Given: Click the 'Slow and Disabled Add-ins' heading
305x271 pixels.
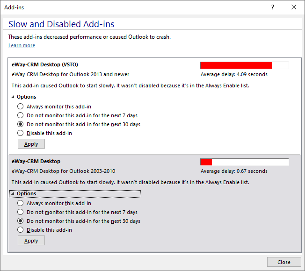Looking at the screenshot, I should [x=61, y=24].
